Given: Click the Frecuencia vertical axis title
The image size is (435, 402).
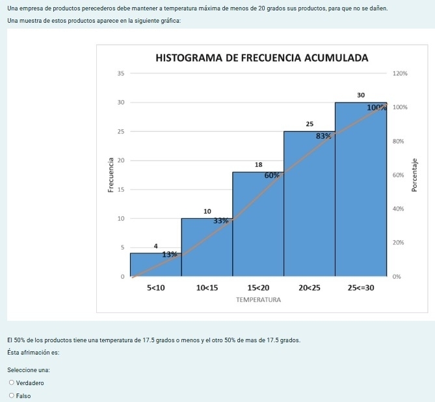Looking at the screenshot, I should click(x=111, y=175).
